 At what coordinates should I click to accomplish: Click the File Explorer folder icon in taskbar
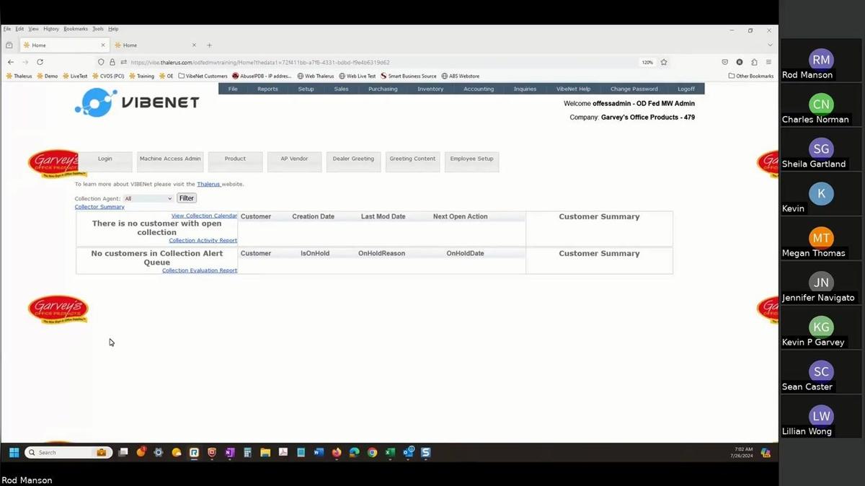[x=265, y=453]
